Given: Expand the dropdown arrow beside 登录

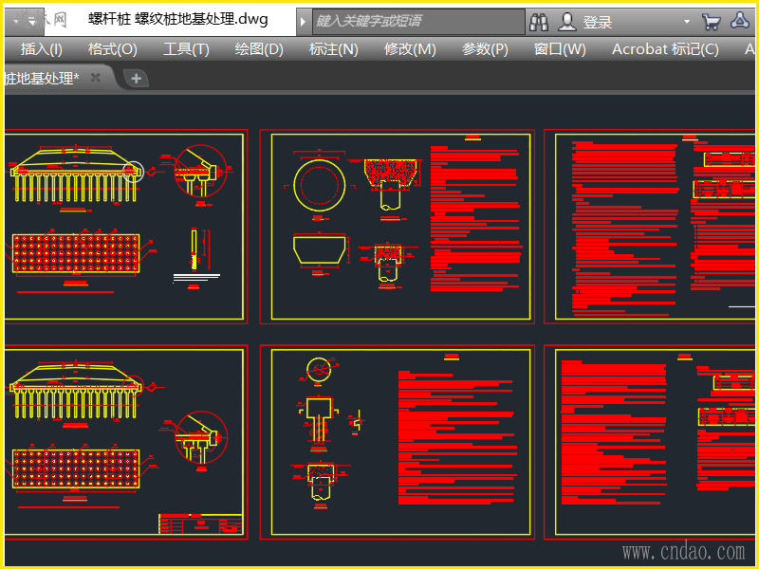Looking at the screenshot, I should 686,22.
